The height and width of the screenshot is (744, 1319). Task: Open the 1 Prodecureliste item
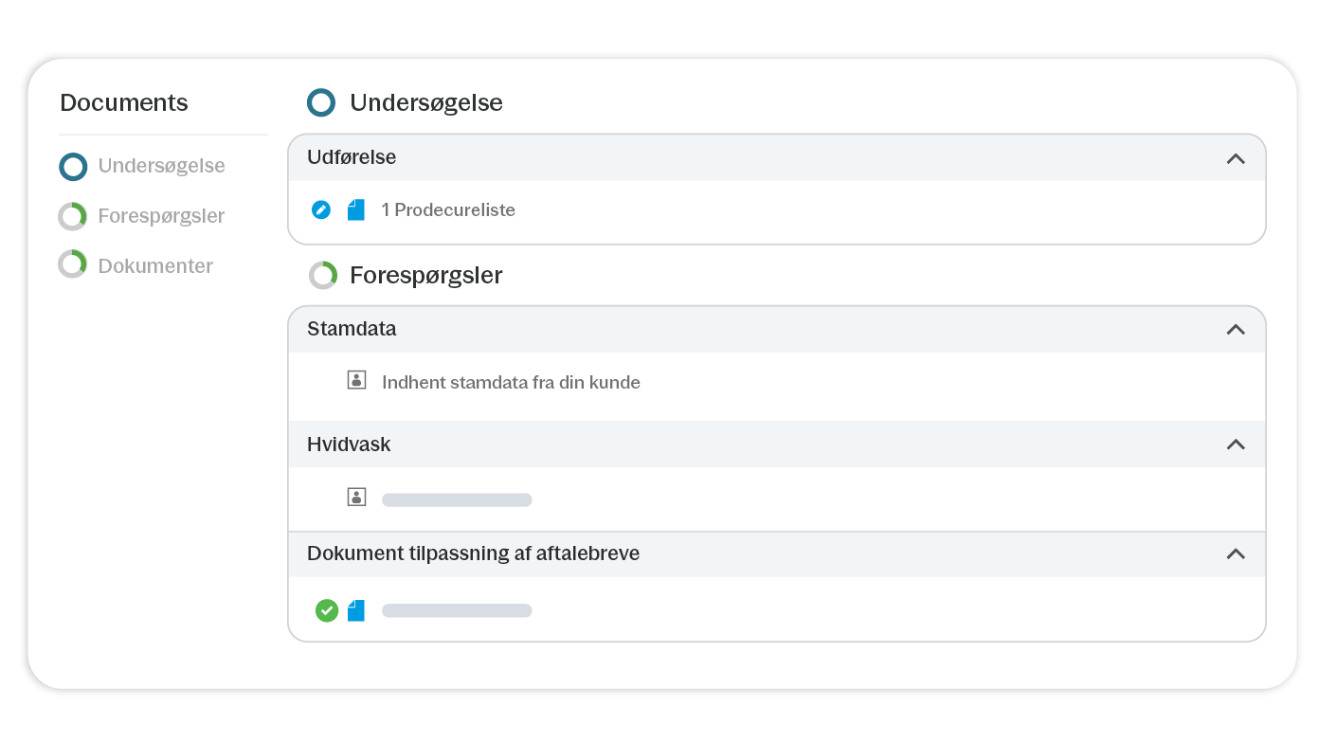(x=448, y=210)
